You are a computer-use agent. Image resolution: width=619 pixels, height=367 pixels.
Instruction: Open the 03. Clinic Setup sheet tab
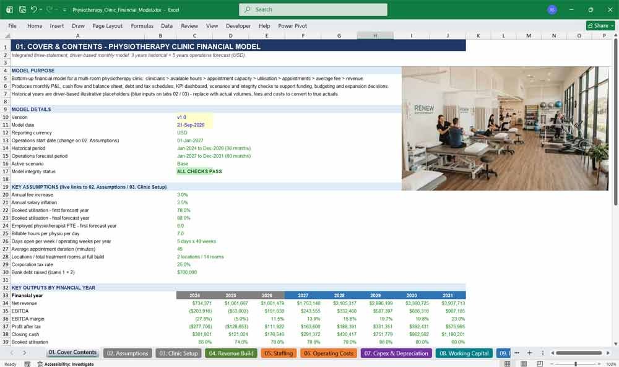pos(178,353)
